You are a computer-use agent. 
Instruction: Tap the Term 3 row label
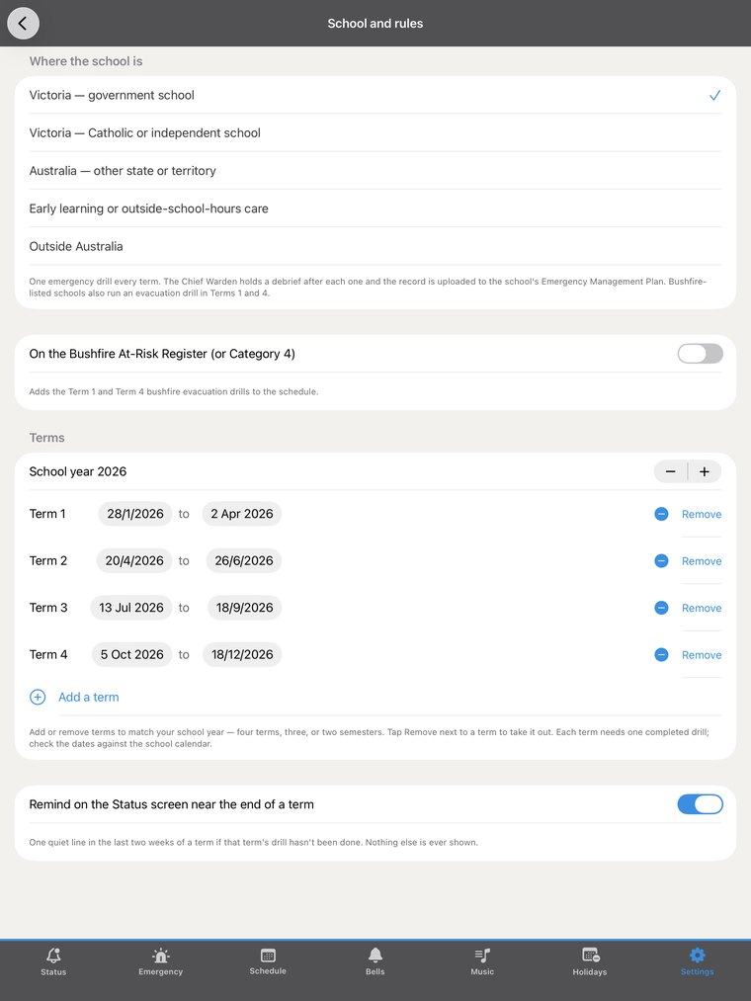tap(47, 608)
